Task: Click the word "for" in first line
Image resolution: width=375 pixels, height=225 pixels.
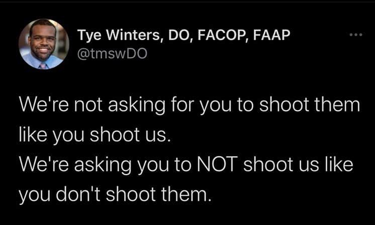Action: (182, 104)
